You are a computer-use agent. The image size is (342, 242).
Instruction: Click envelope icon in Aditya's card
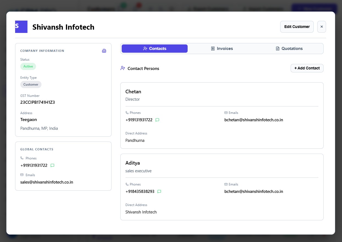pos(226,184)
